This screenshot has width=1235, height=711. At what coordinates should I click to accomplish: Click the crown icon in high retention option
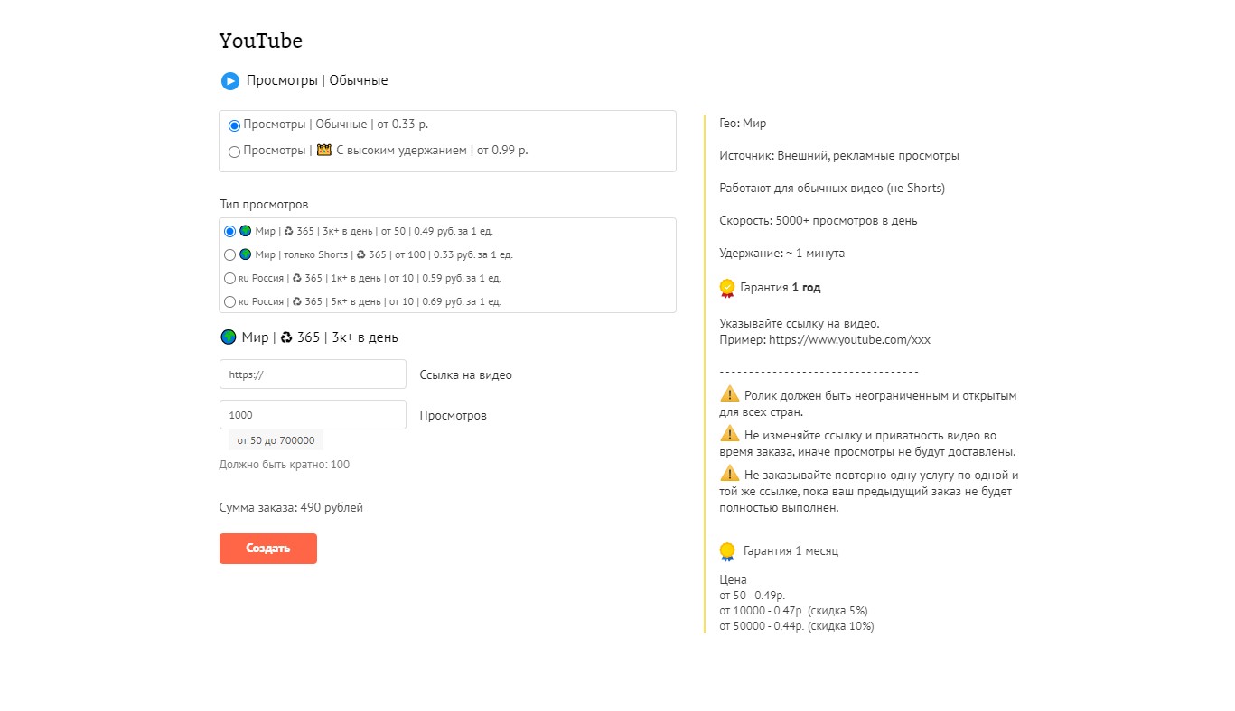(324, 151)
